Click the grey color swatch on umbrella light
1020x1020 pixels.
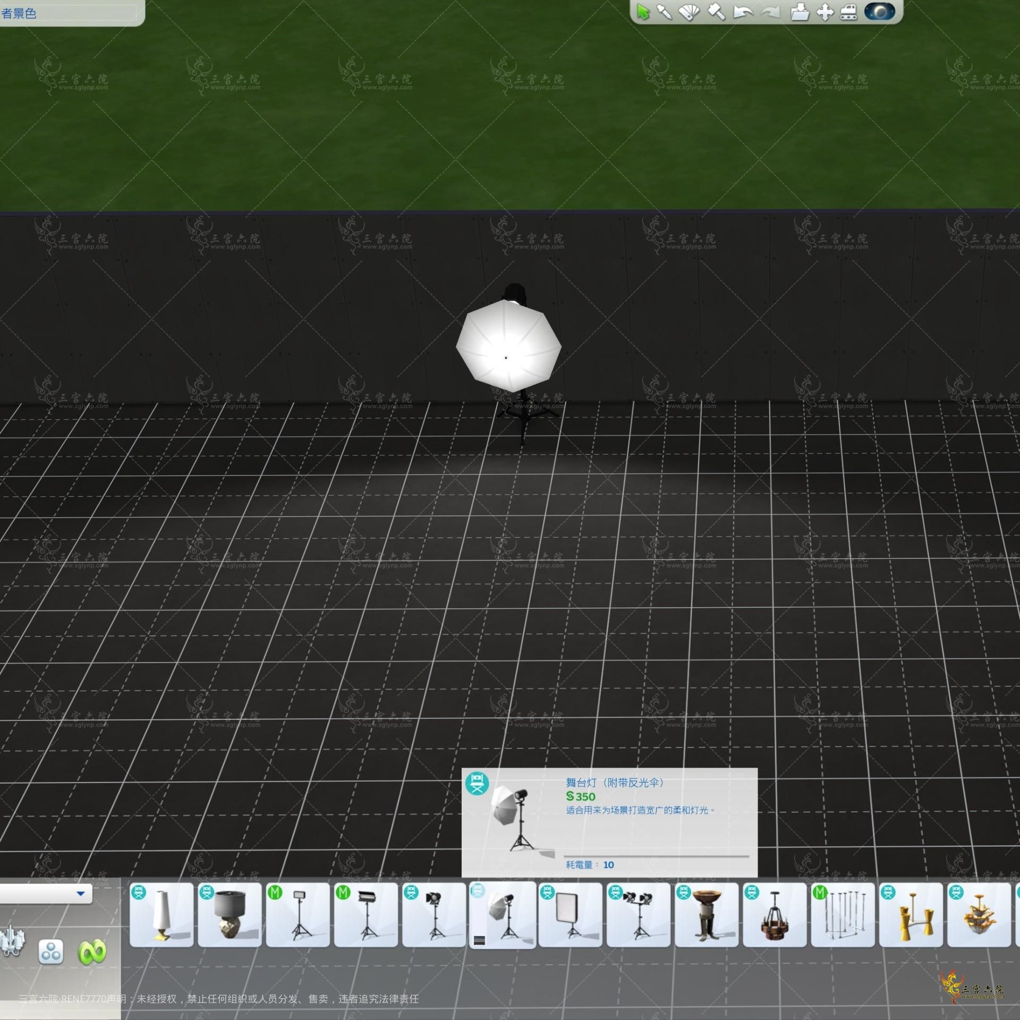click(x=479, y=941)
